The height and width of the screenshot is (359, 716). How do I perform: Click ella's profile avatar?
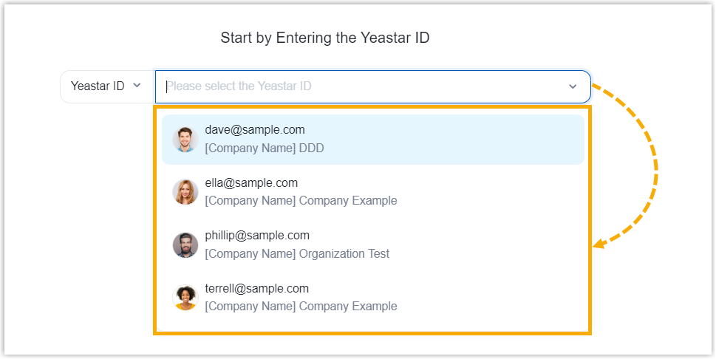pos(185,192)
